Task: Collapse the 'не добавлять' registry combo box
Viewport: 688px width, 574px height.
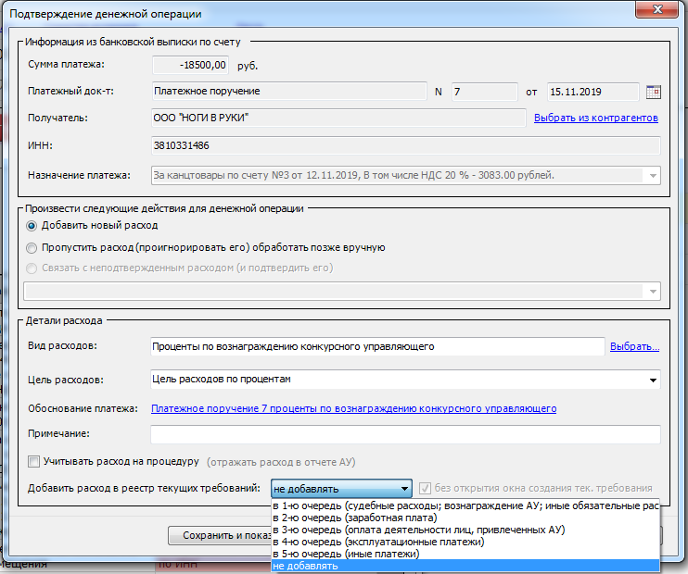Action: tap(403, 488)
